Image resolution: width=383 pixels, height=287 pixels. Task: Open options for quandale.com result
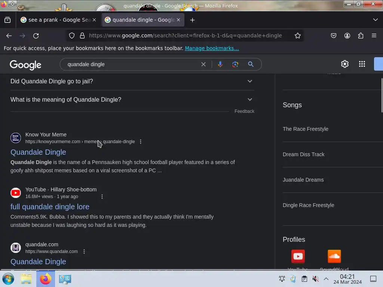coord(84,251)
